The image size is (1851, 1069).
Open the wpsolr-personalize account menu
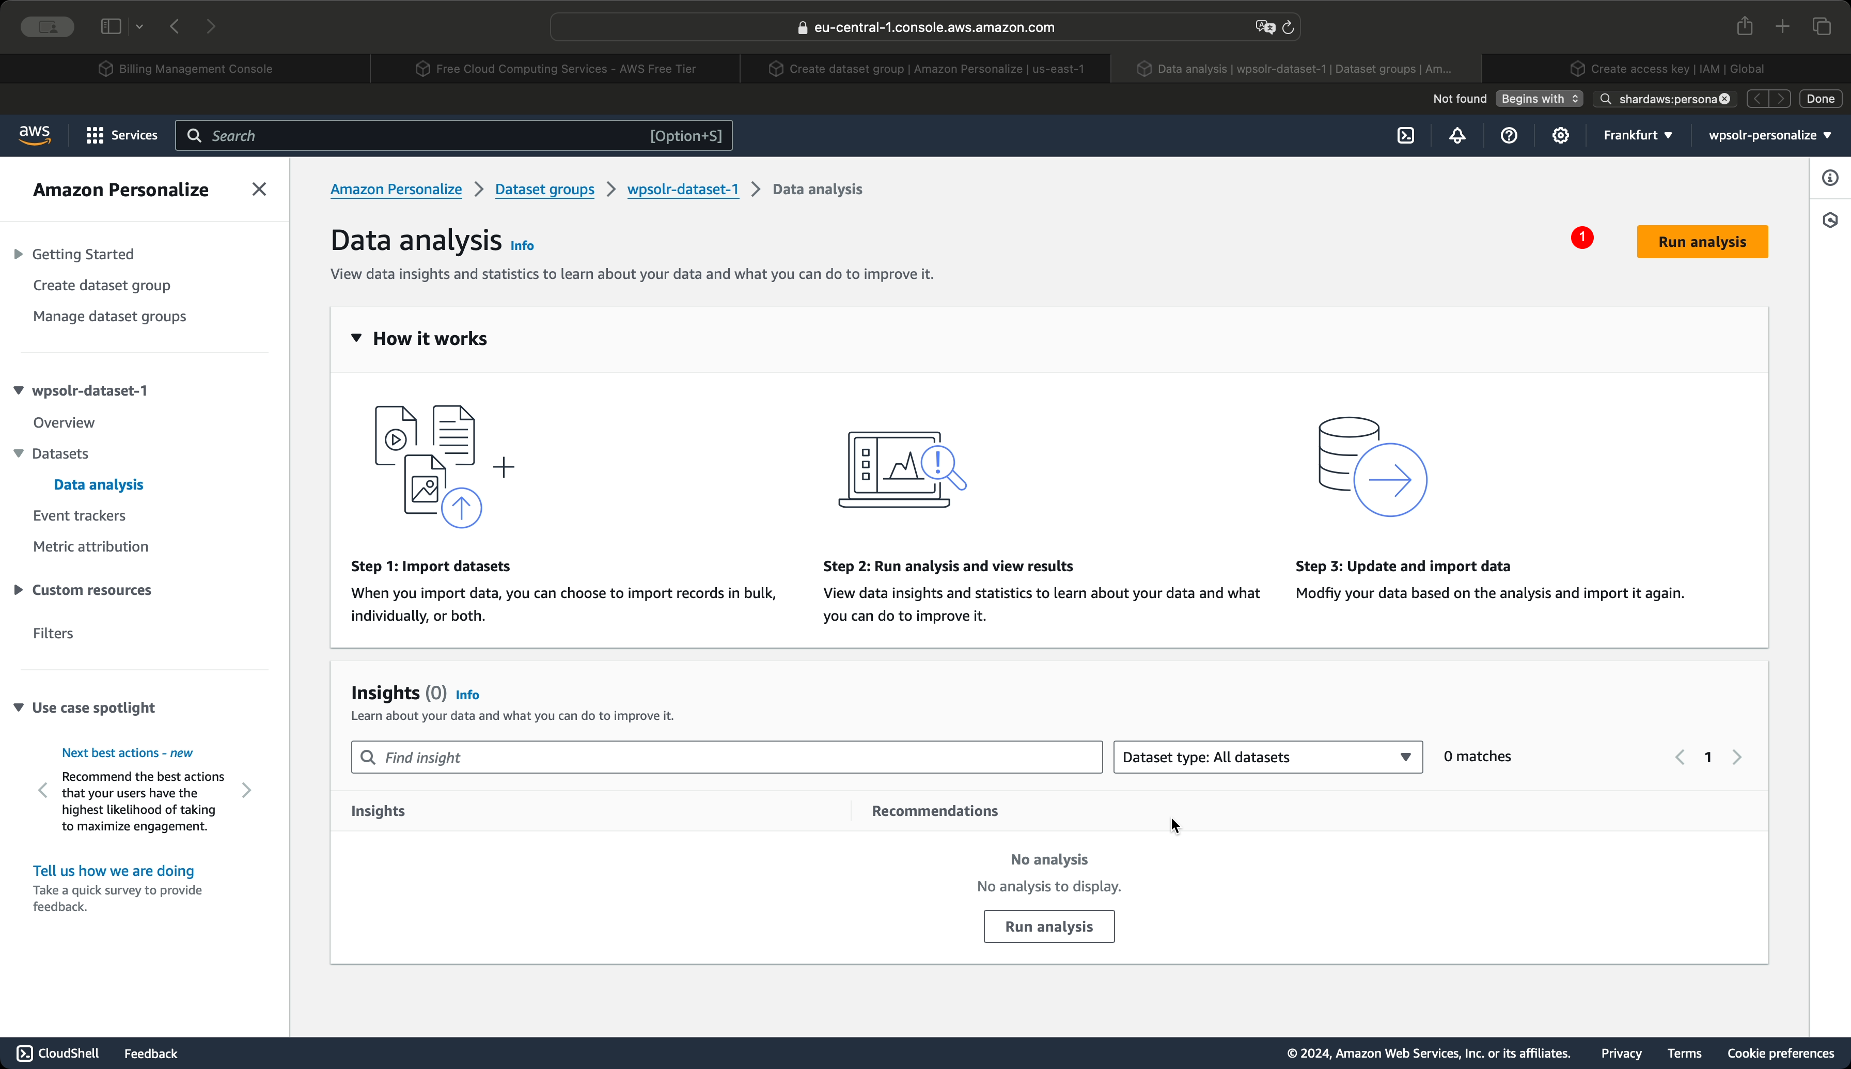point(1769,135)
